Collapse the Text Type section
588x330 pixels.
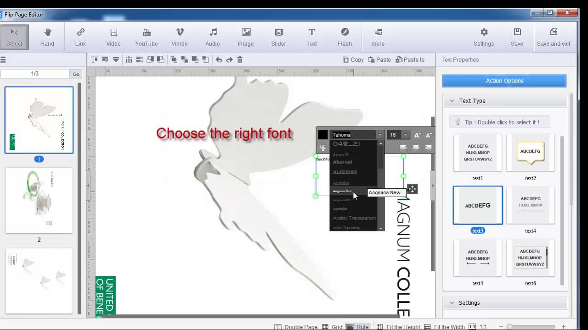(x=452, y=101)
